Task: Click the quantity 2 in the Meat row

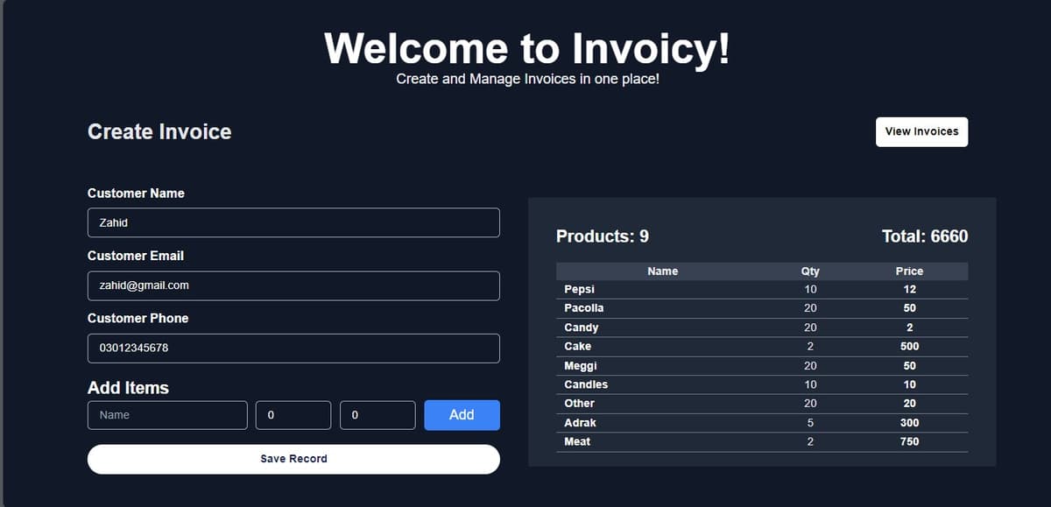Action: 810,442
